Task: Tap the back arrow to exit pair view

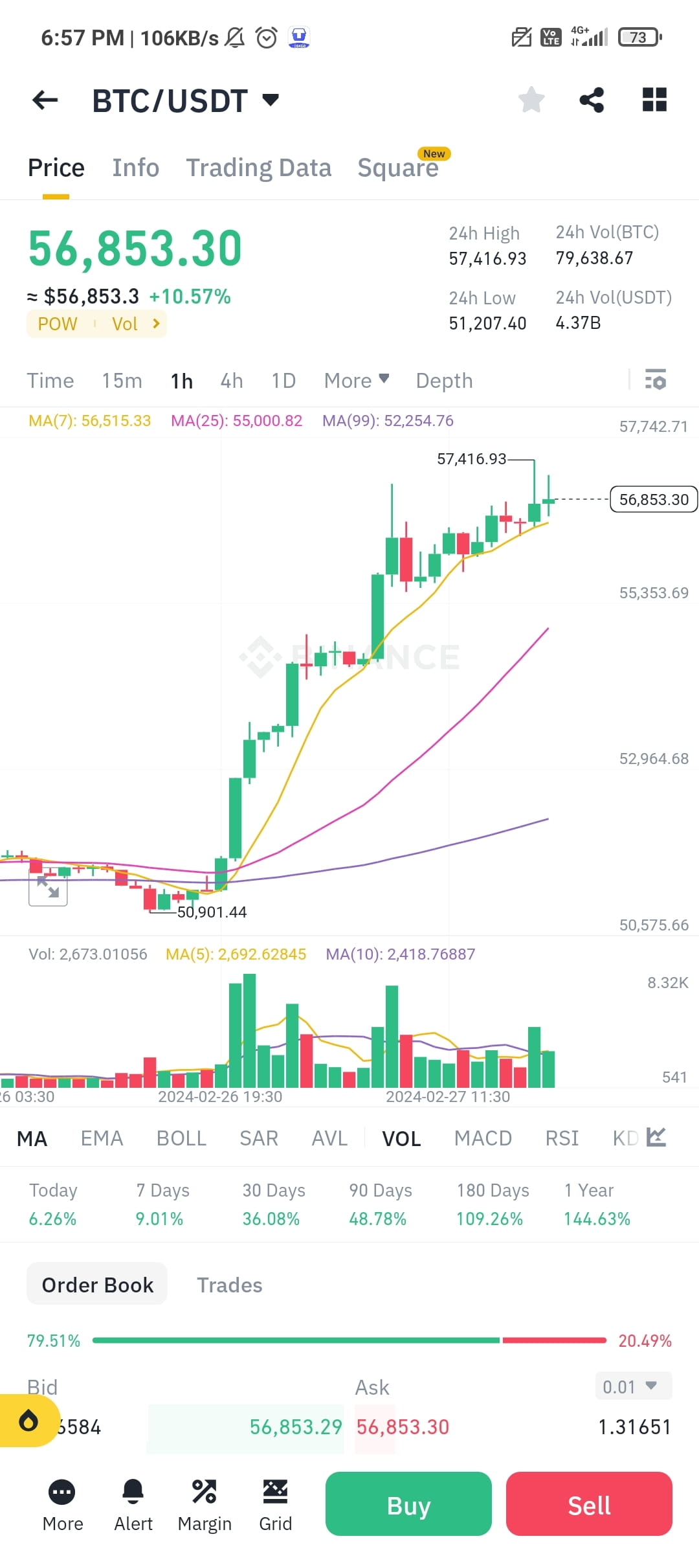Action: pyautogui.click(x=44, y=100)
